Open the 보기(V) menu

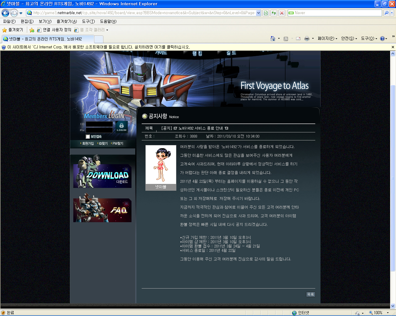point(45,22)
